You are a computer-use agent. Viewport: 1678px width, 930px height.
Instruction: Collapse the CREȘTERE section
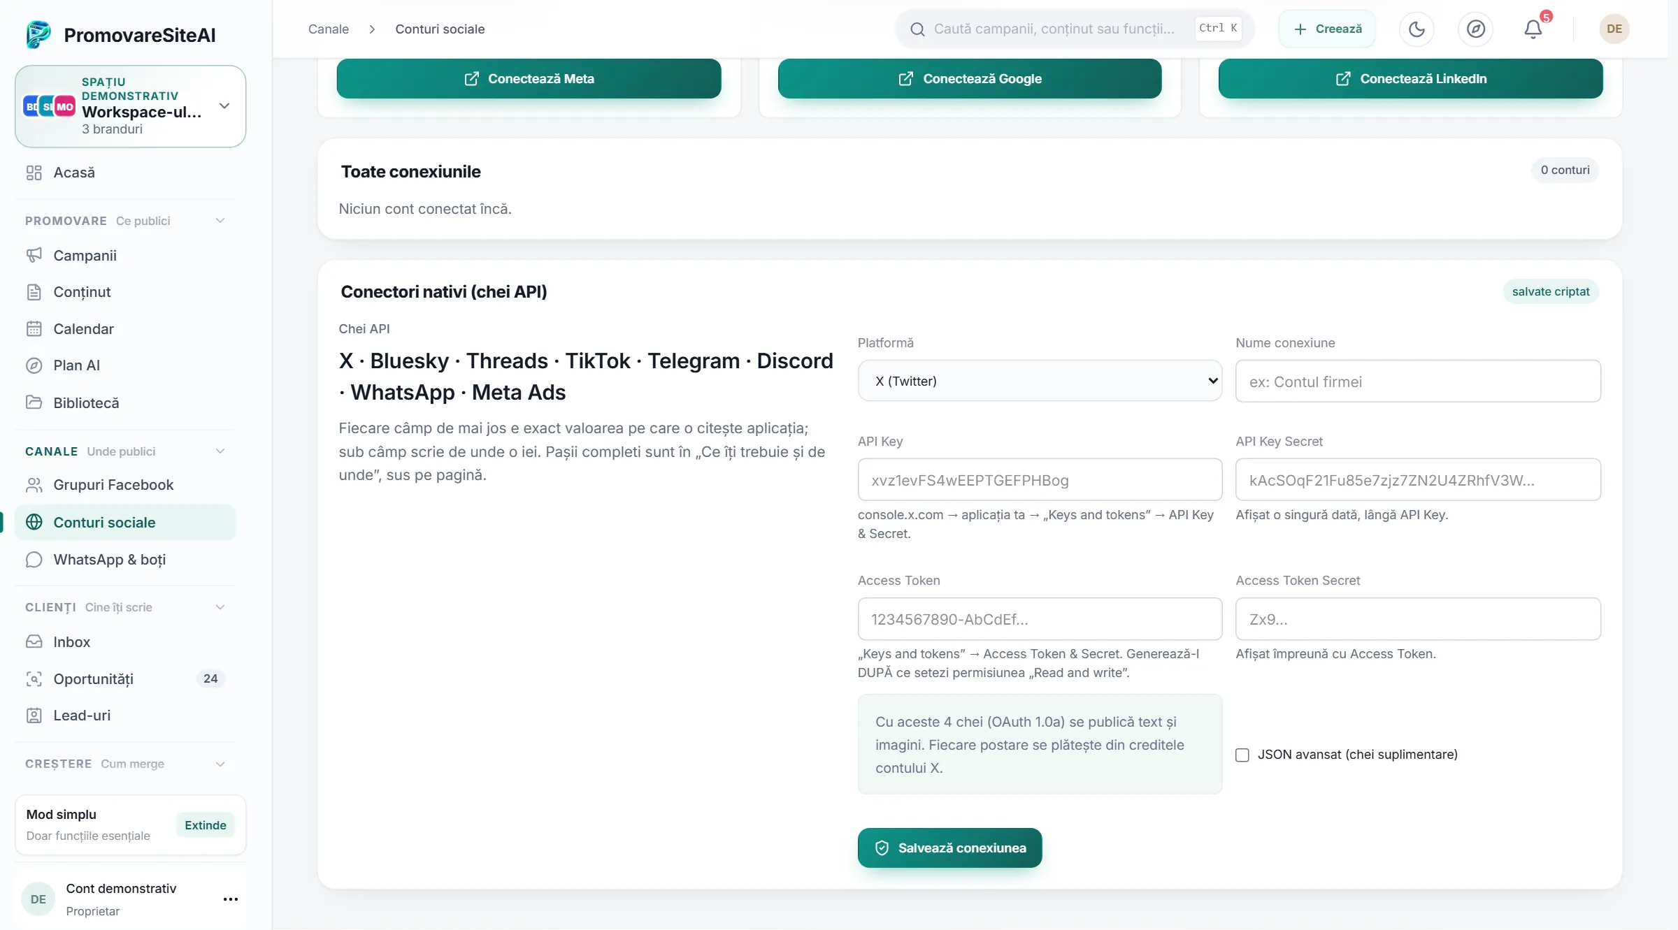click(x=220, y=764)
